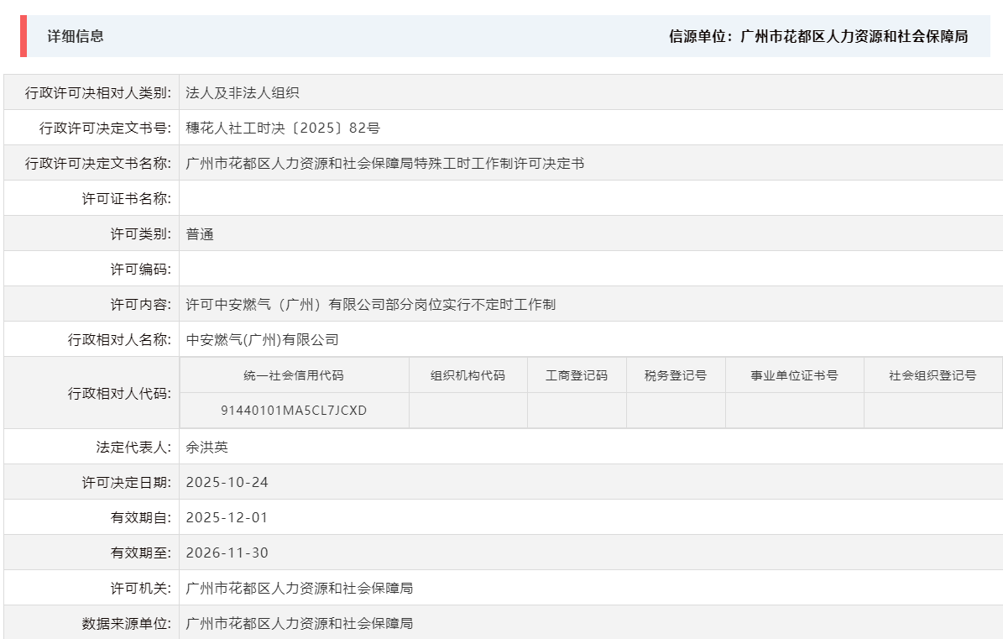Click the 事业单位证书号 column header
The width and height of the screenshot is (1003, 639).
793,374
